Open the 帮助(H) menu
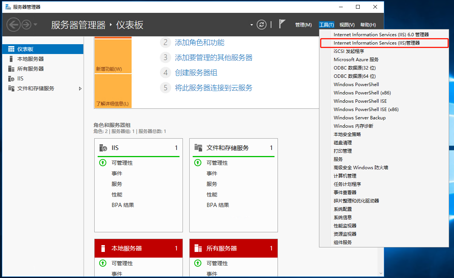 tap(368, 25)
